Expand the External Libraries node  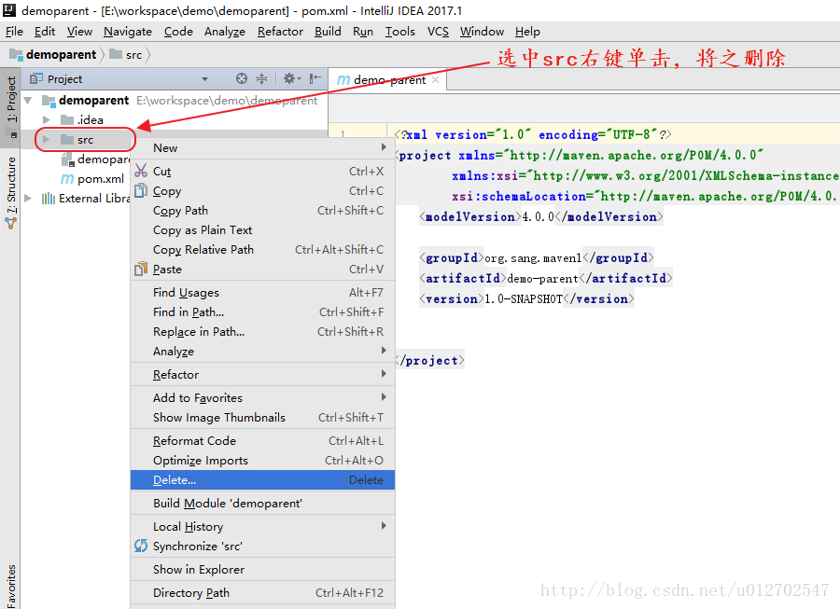28,198
